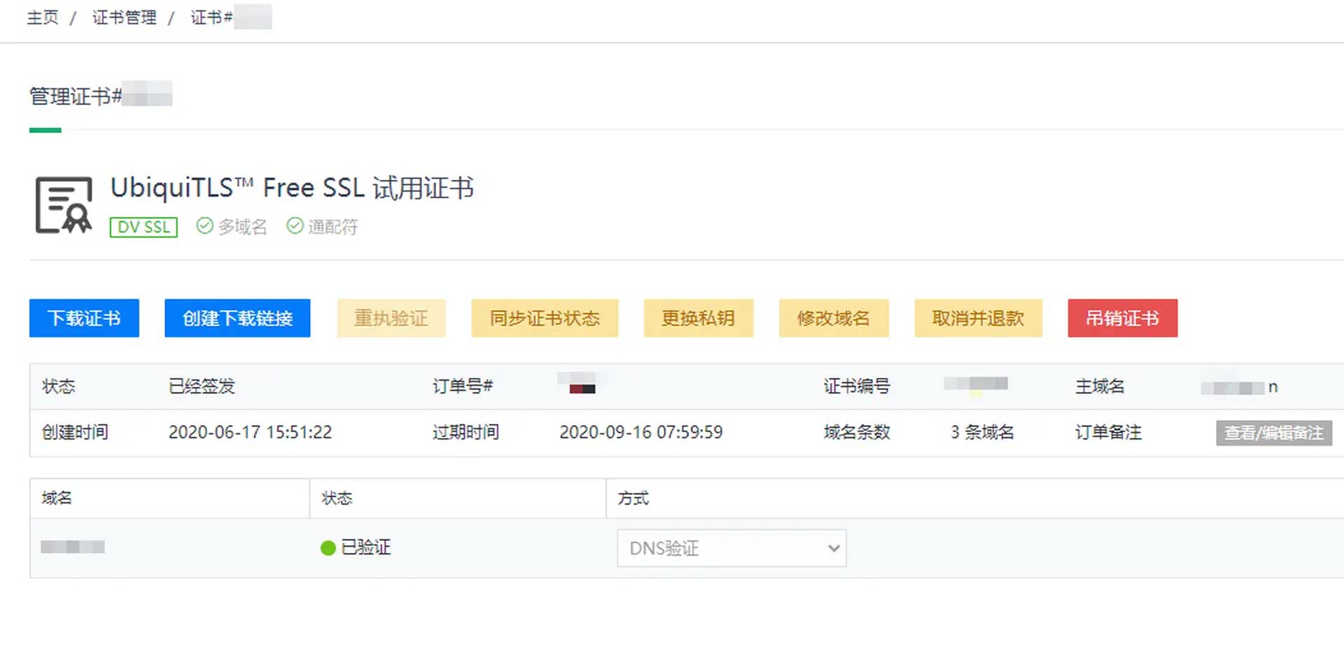
Task: Open 查看/编辑备注 button
Action: click(1274, 433)
